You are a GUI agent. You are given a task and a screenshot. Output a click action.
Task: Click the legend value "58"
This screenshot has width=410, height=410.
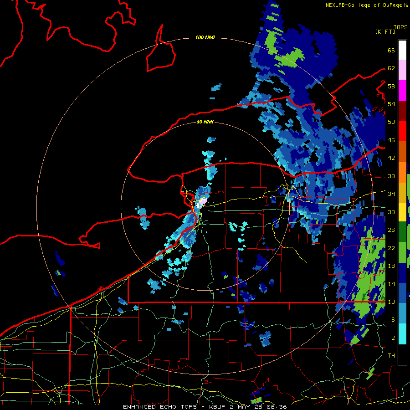pyautogui.click(x=391, y=86)
